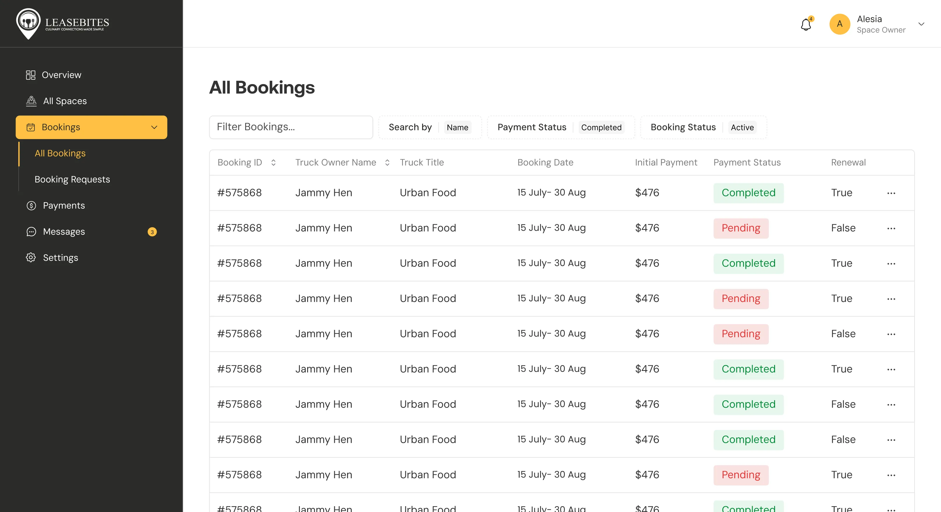
Task: Open row actions menu for first Completed row
Action: [891, 193]
